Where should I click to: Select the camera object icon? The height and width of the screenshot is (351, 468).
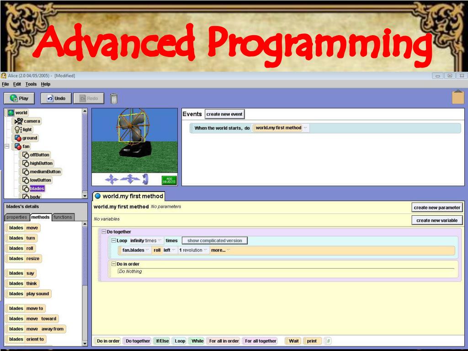(x=19, y=121)
